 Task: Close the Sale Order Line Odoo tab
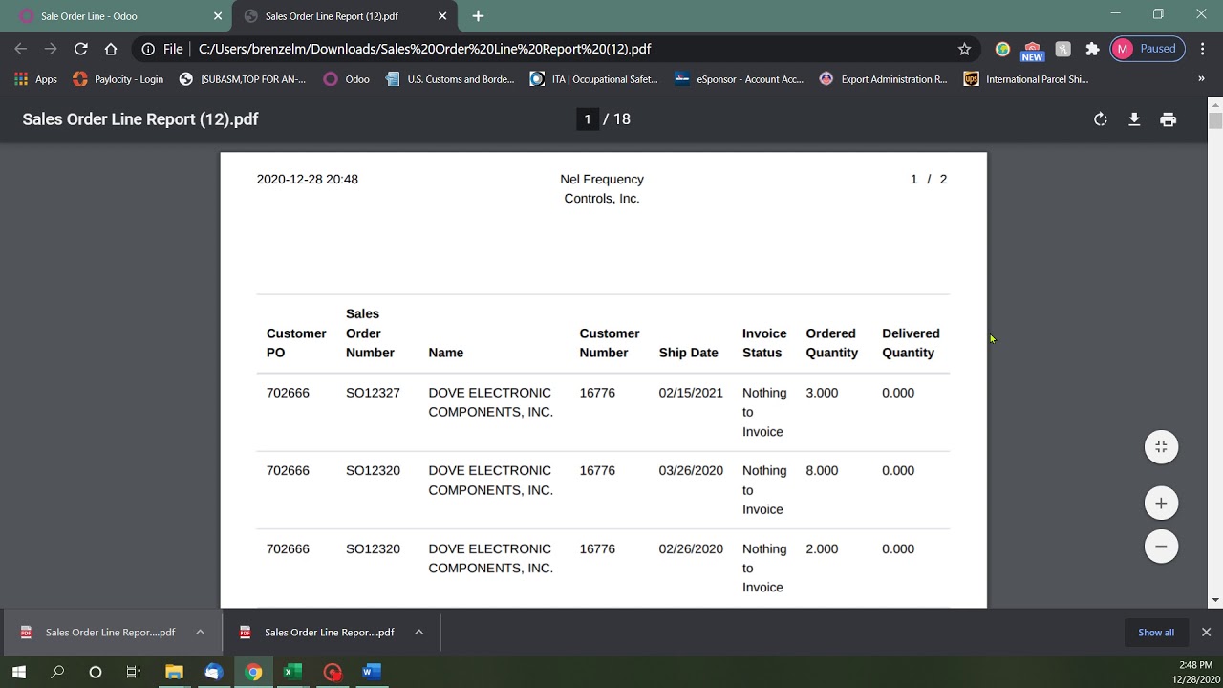coord(218,16)
